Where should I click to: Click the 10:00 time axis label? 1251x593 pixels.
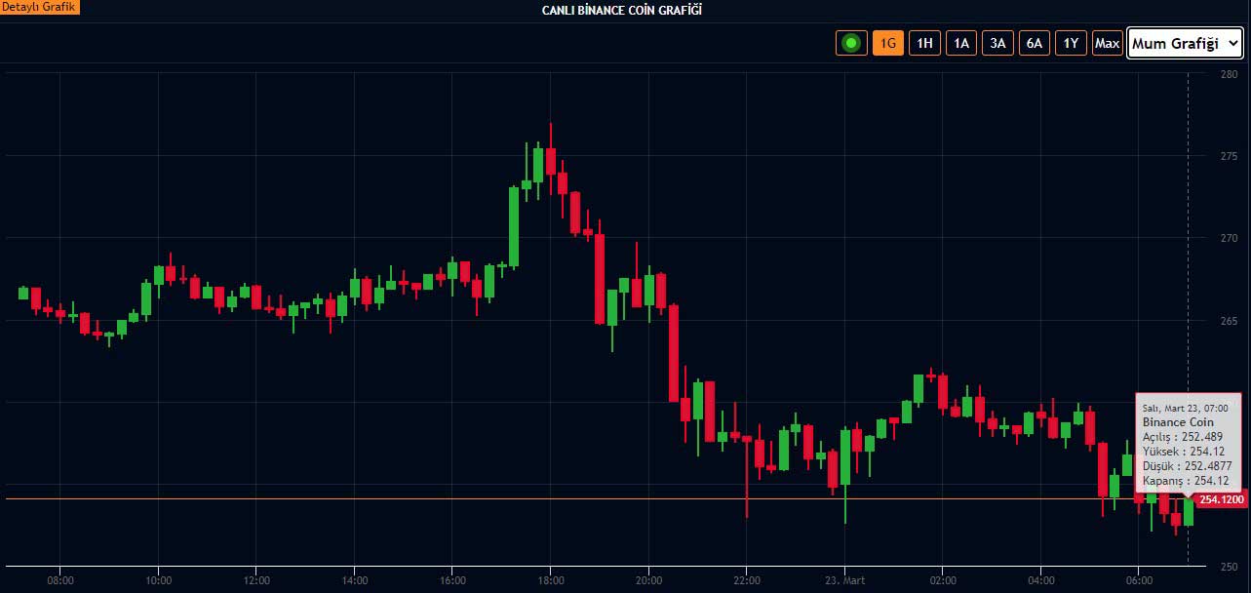point(158,579)
